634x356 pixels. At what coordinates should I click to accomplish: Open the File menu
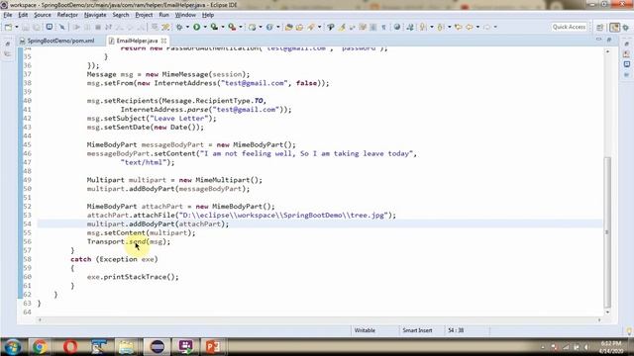pyautogui.click(x=8, y=15)
